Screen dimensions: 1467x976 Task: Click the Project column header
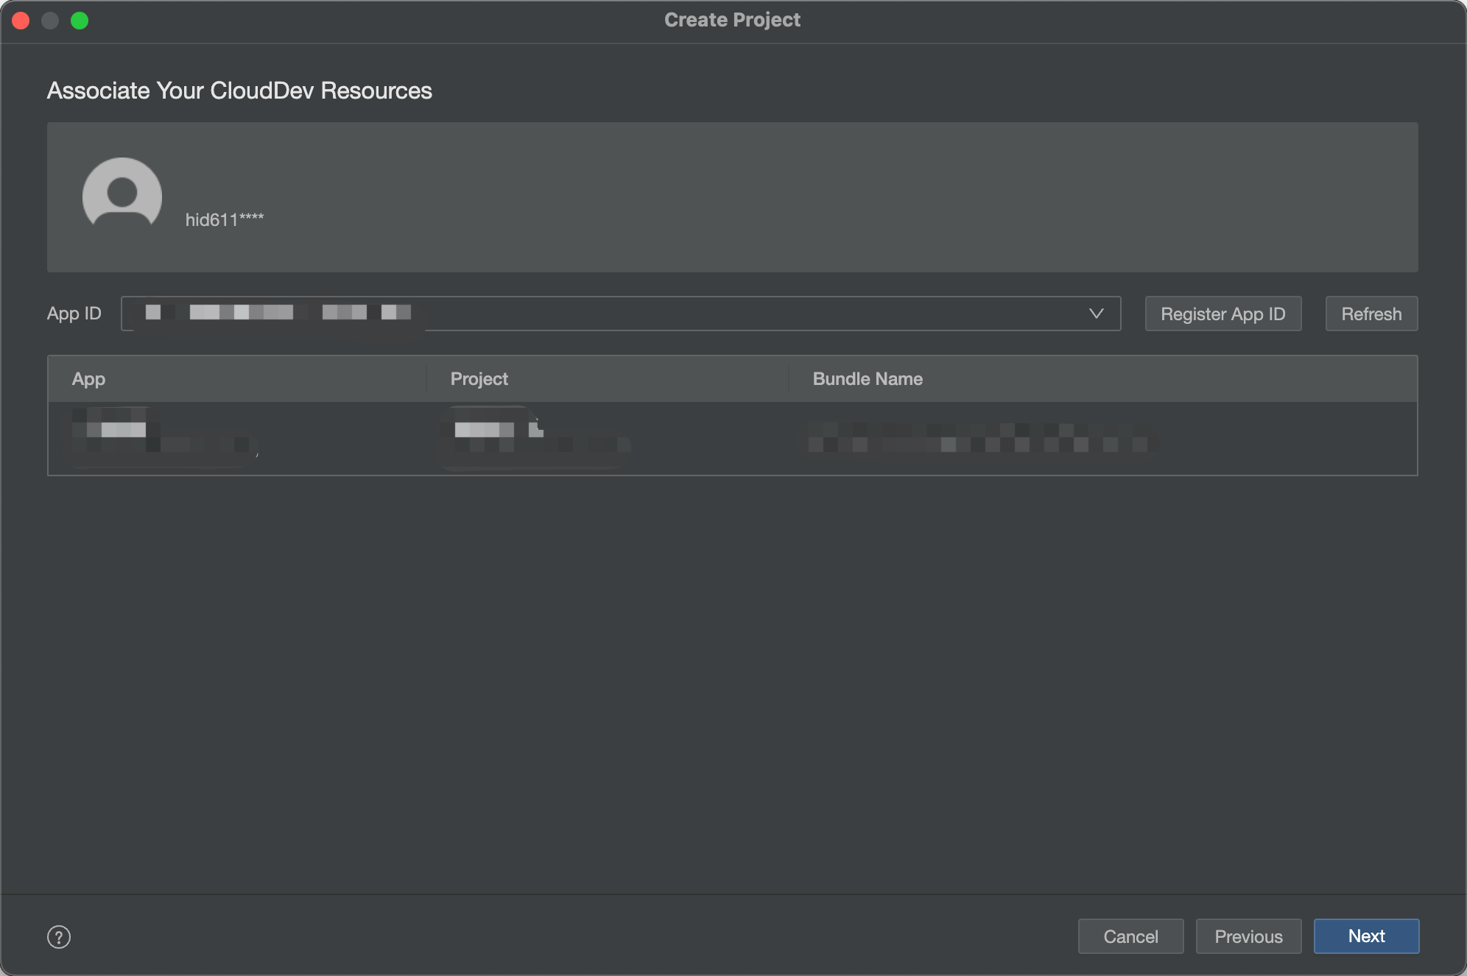pos(479,379)
